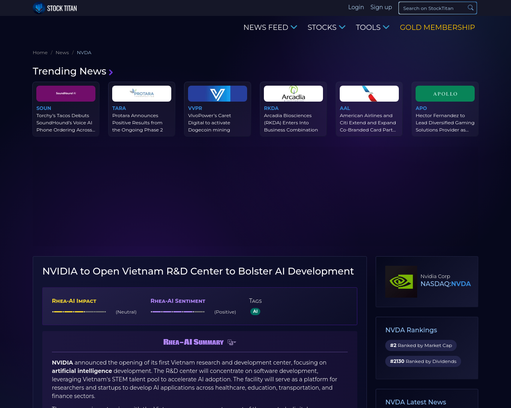Open SoundHound AI logo card image
The width and height of the screenshot is (511, 408).
pyautogui.click(x=66, y=94)
